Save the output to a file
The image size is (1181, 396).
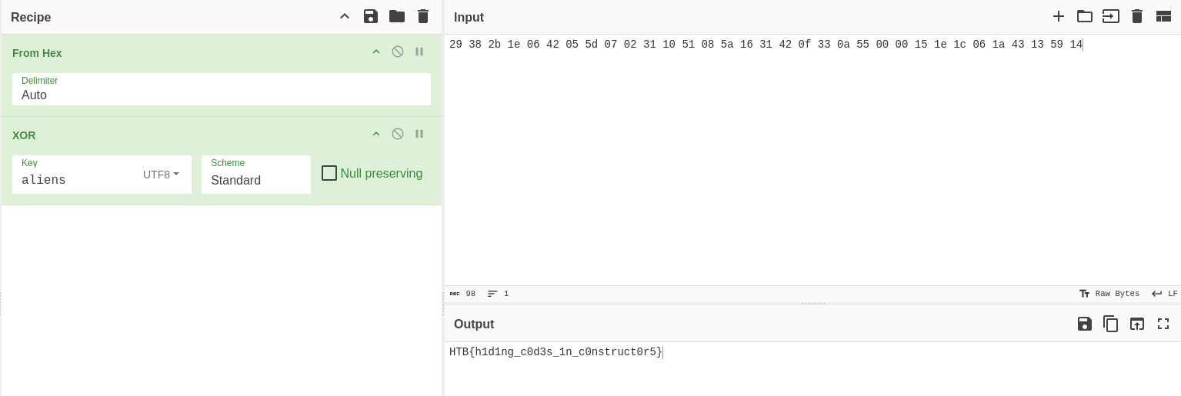point(1085,324)
